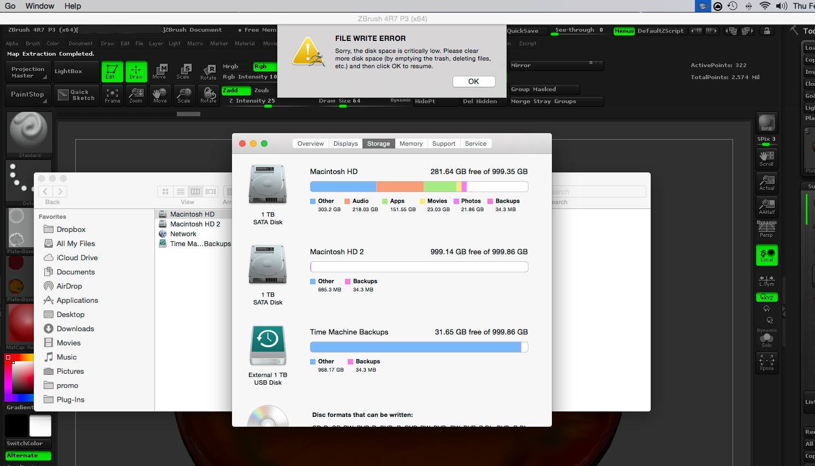Screen dimensions: 815x466
Task: Activate the Xpose icon
Action: tap(766, 362)
